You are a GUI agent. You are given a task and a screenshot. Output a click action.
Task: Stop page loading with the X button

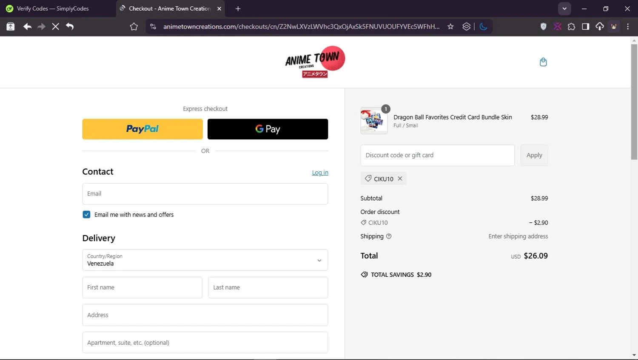coord(55,26)
